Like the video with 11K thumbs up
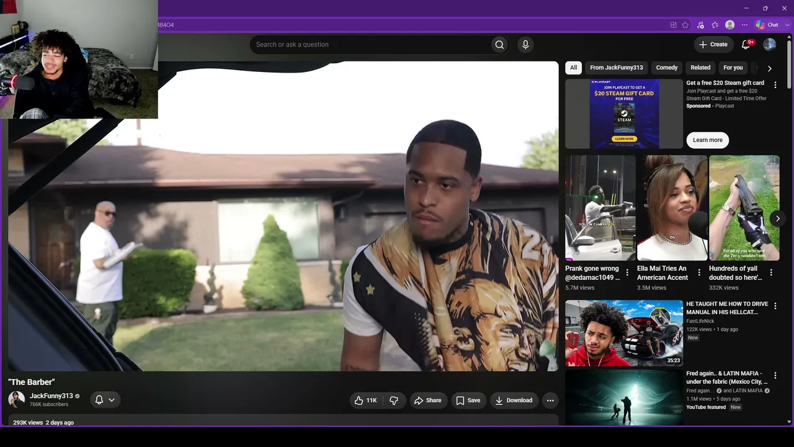The width and height of the screenshot is (794, 447). pyautogui.click(x=366, y=400)
